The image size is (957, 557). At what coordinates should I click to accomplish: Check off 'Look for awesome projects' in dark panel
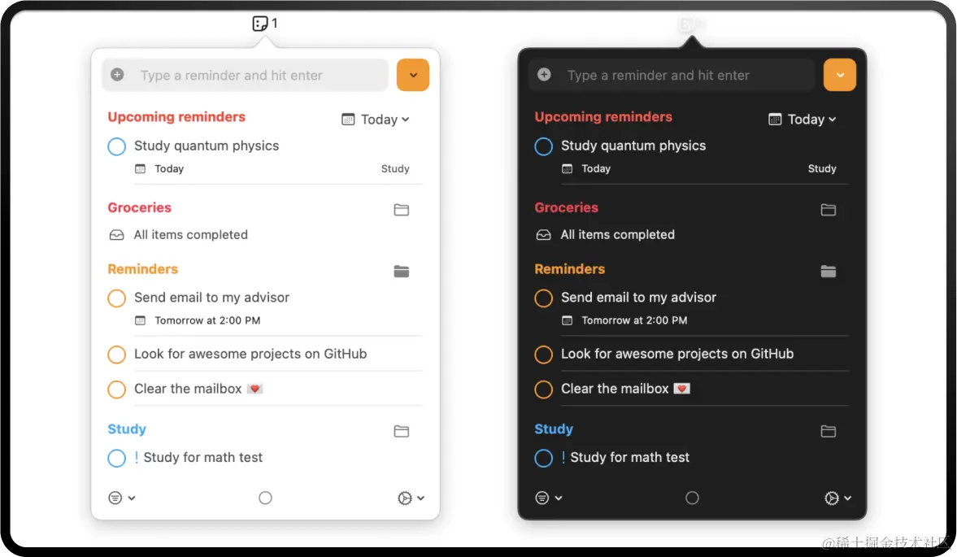pos(543,355)
